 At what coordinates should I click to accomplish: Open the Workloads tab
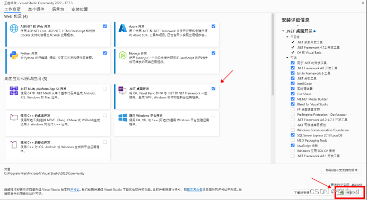tap(12, 10)
